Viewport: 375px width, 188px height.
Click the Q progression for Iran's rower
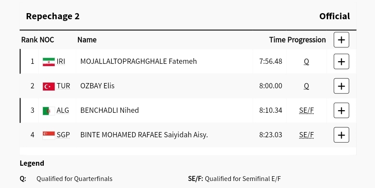pos(306,62)
